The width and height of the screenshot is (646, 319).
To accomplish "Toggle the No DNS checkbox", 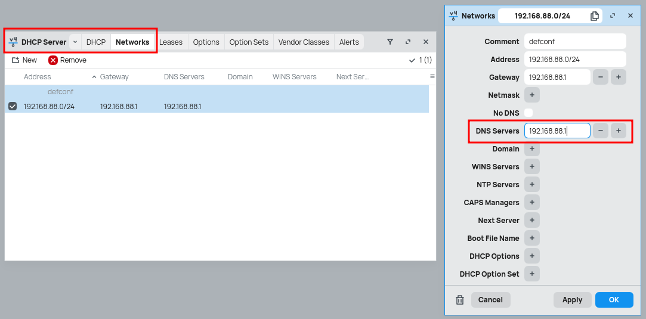I will [x=528, y=113].
